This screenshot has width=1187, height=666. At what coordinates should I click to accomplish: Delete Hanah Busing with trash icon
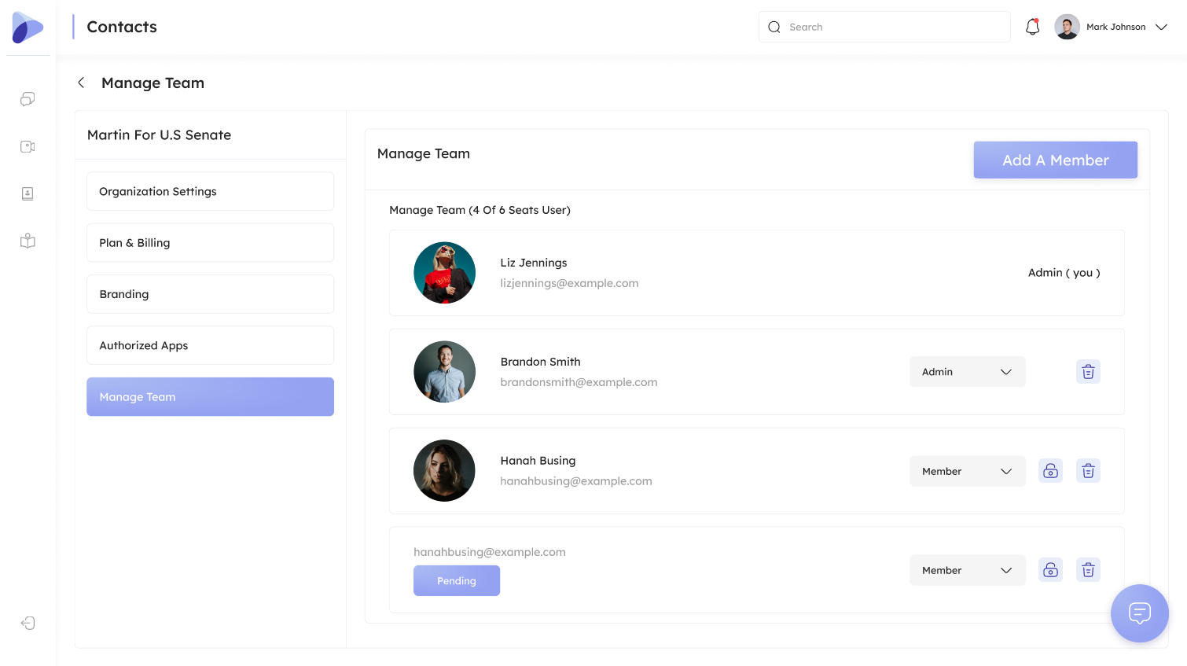click(x=1088, y=471)
